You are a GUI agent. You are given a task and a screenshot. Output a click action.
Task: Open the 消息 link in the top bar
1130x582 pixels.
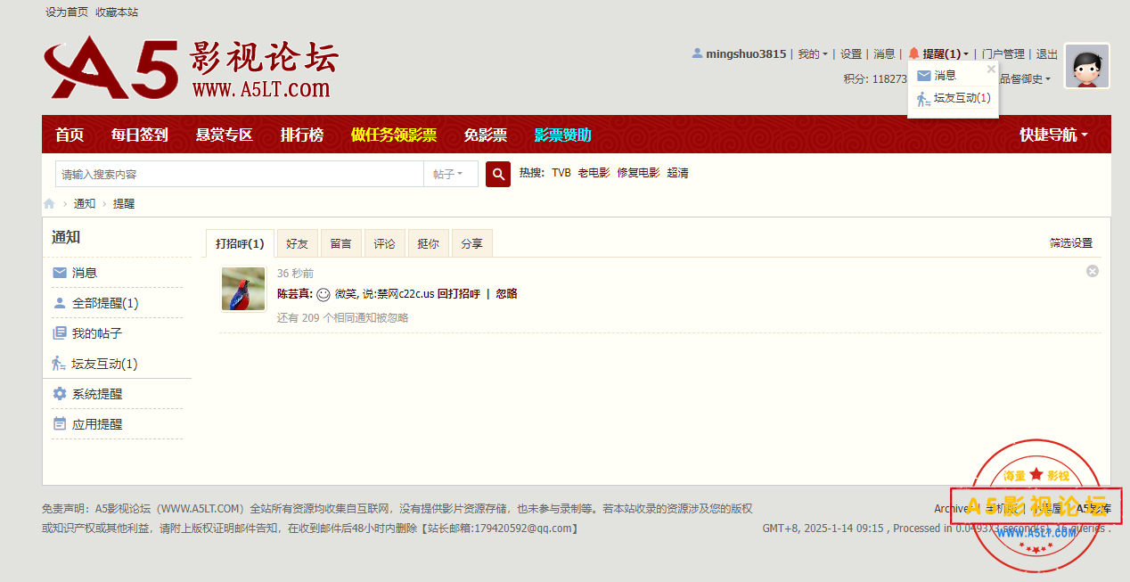tap(884, 54)
